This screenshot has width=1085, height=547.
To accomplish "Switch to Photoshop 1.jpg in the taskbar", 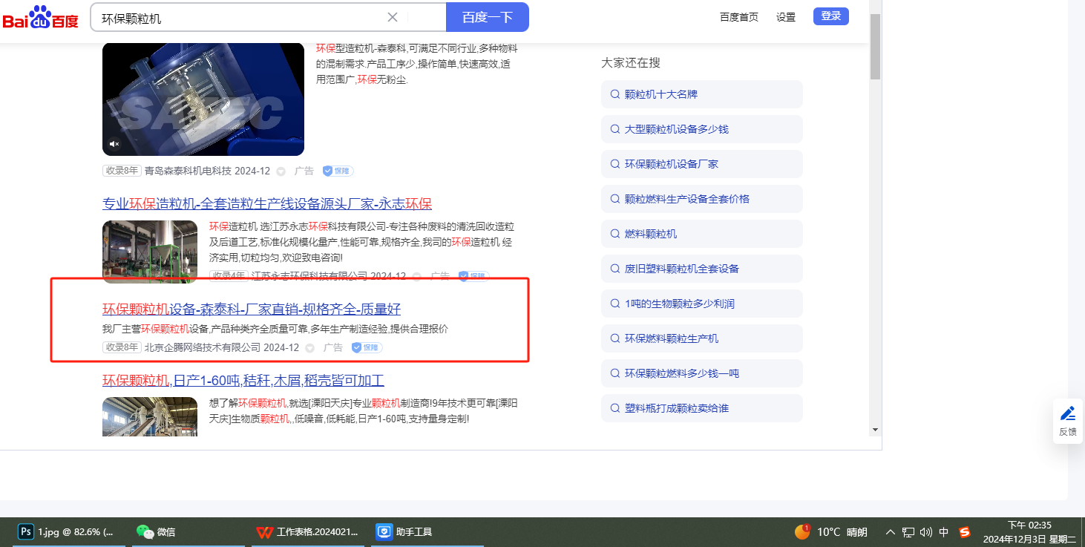I will [x=68, y=532].
